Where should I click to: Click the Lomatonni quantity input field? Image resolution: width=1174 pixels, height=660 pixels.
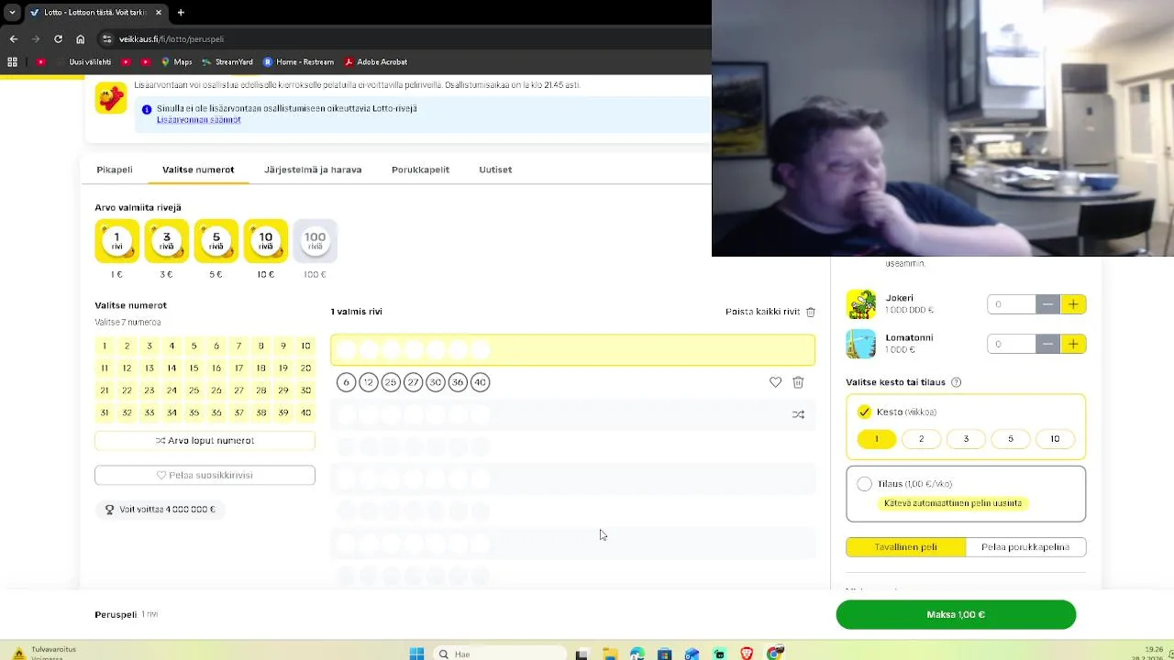point(1012,344)
